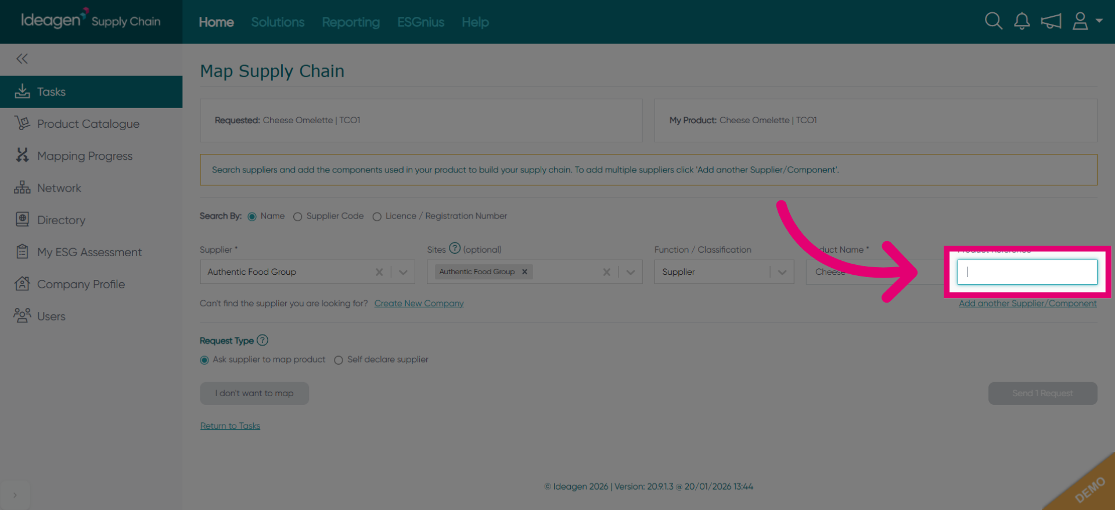1115x510 pixels.
Task: Open the ESGnius menu
Action: [420, 22]
